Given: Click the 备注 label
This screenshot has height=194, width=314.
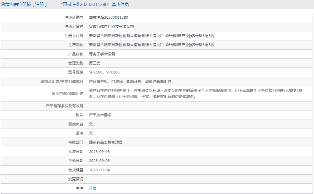Looking at the screenshot, I should [x=80, y=133].
